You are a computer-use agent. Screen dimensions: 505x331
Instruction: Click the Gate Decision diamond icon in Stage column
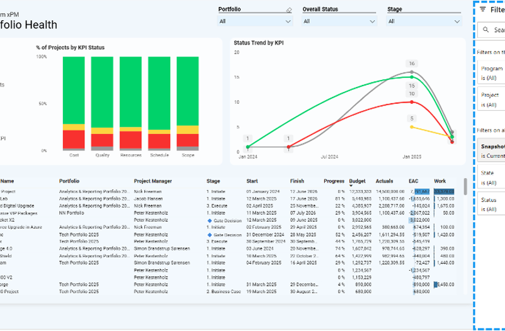click(209, 221)
